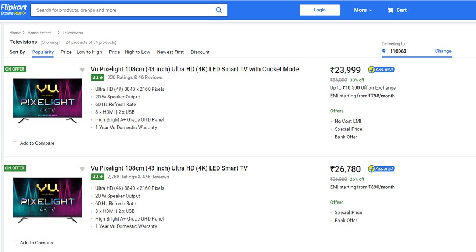Click the Login button
Screen dimensions: 476x252
320,10
